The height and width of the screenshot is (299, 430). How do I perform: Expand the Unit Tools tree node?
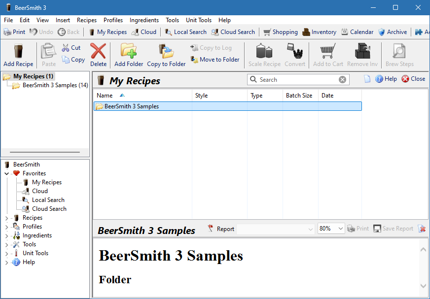(x=7, y=254)
